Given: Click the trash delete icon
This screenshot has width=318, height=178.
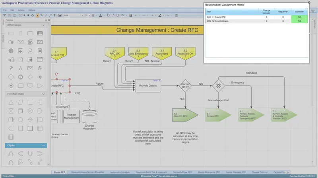Looking at the screenshot, I should [176, 15].
